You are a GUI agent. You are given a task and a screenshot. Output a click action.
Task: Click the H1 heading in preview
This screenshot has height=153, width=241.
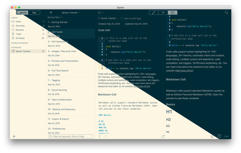169,112
